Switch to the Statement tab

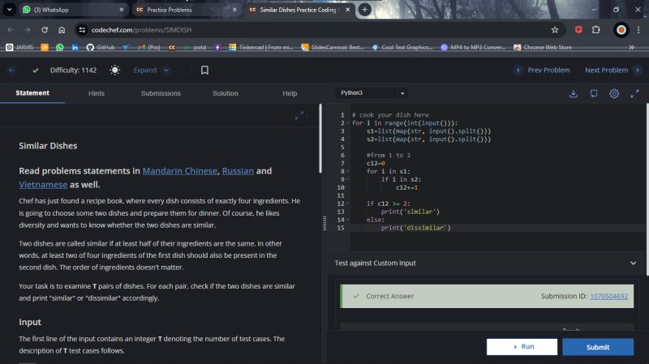coord(32,93)
